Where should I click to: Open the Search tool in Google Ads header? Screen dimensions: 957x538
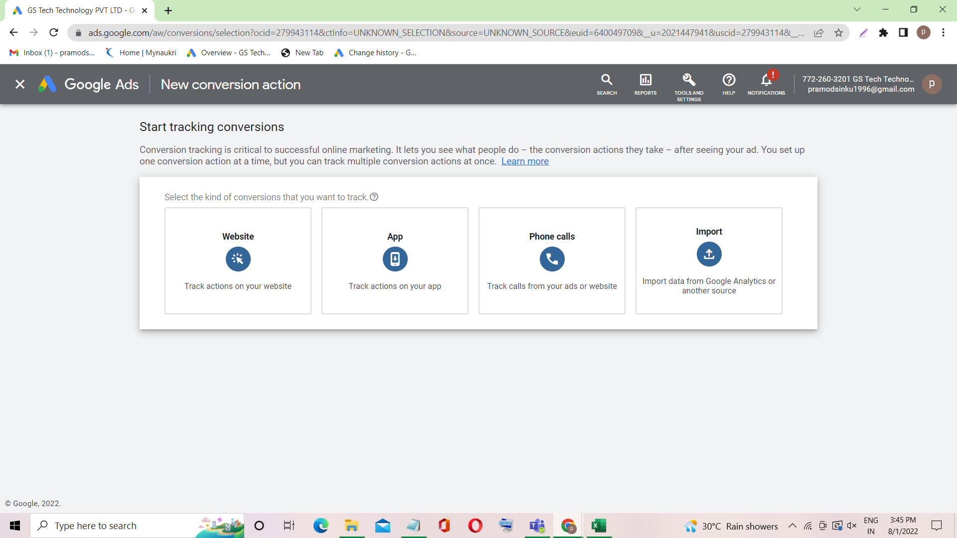[x=607, y=84]
